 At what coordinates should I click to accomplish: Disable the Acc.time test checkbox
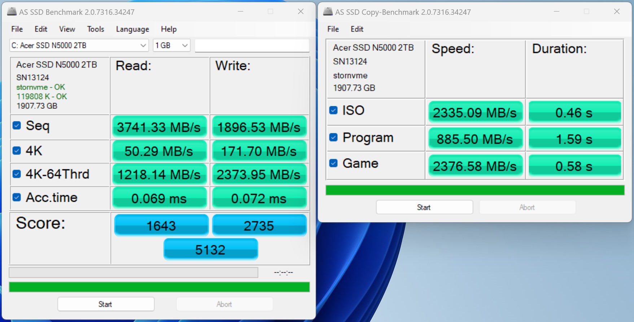coord(17,197)
